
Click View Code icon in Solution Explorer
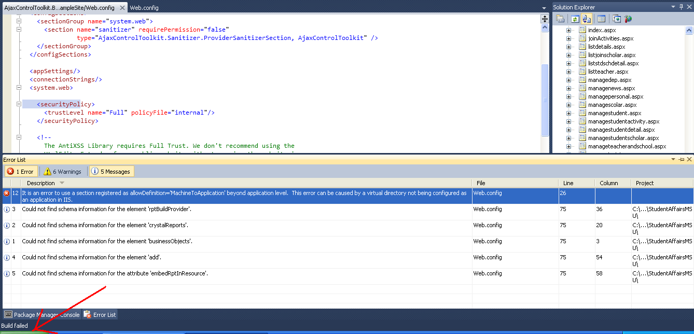(x=601, y=19)
